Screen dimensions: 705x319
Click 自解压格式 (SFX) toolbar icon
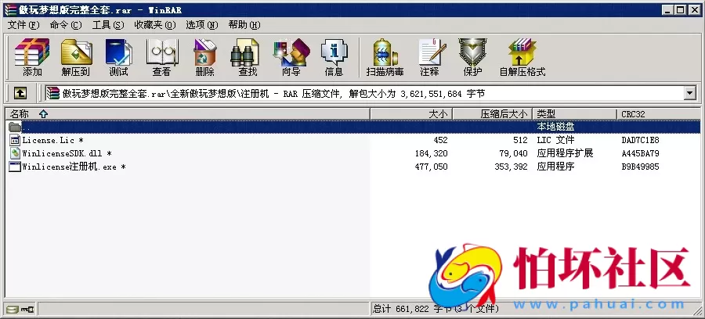point(522,57)
